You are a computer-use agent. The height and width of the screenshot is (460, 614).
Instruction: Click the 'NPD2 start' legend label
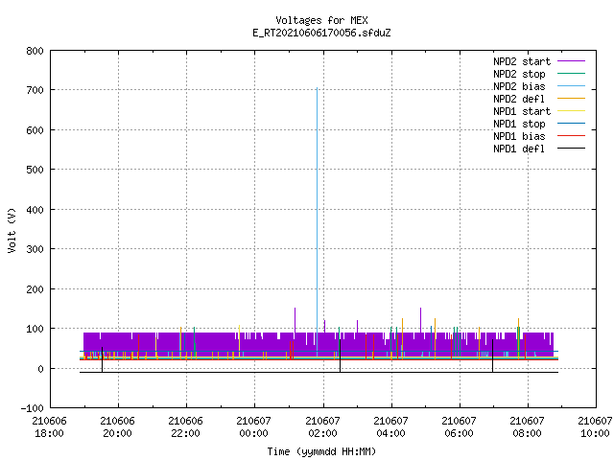click(522, 61)
